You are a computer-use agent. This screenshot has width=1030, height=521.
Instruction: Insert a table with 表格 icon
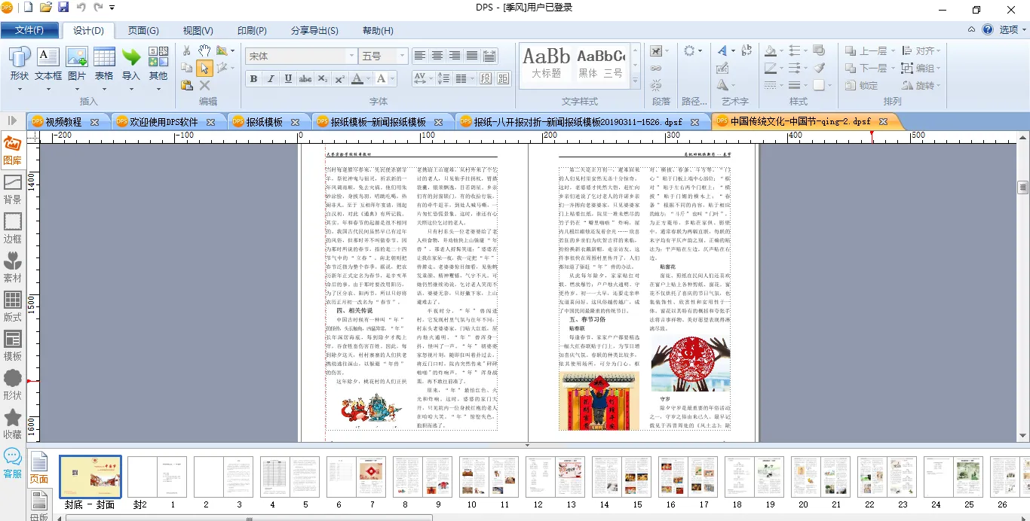click(x=104, y=64)
